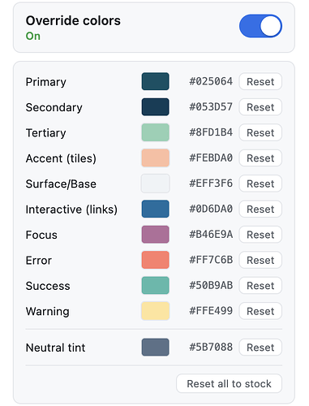Reset the Surface/Base color
Image resolution: width=309 pixels, height=406 pixels.
[x=260, y=184]
